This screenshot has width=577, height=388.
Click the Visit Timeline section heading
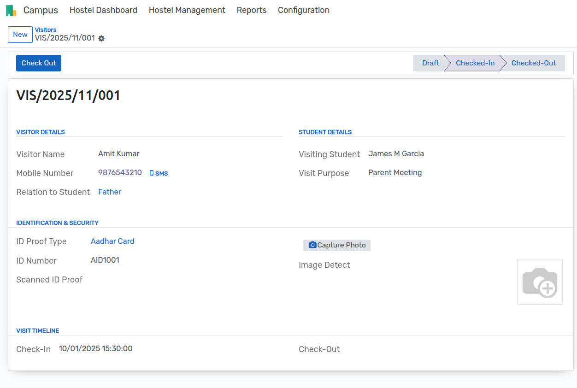tap(37, 331)
